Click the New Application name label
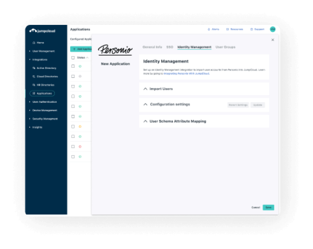Viewport: 313px width, 249px height. (x=115, y=64)
